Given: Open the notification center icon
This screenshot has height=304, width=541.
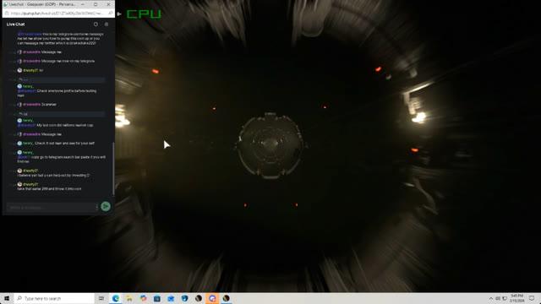Looking at the screenshot, I should coord(532,298).
